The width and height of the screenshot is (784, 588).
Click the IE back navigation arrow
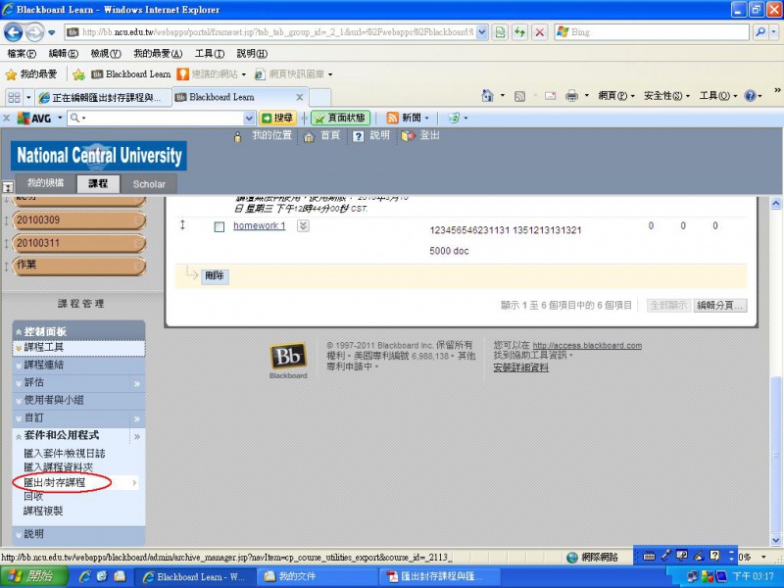pos(16,32)
